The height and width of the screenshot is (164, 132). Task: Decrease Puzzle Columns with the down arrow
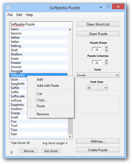click(x=106, y=64)
